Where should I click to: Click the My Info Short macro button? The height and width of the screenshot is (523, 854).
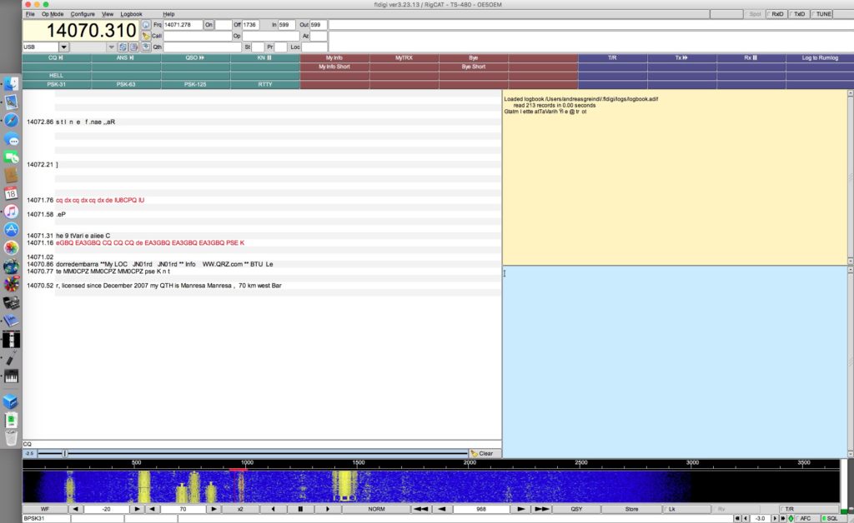point(334,67)
